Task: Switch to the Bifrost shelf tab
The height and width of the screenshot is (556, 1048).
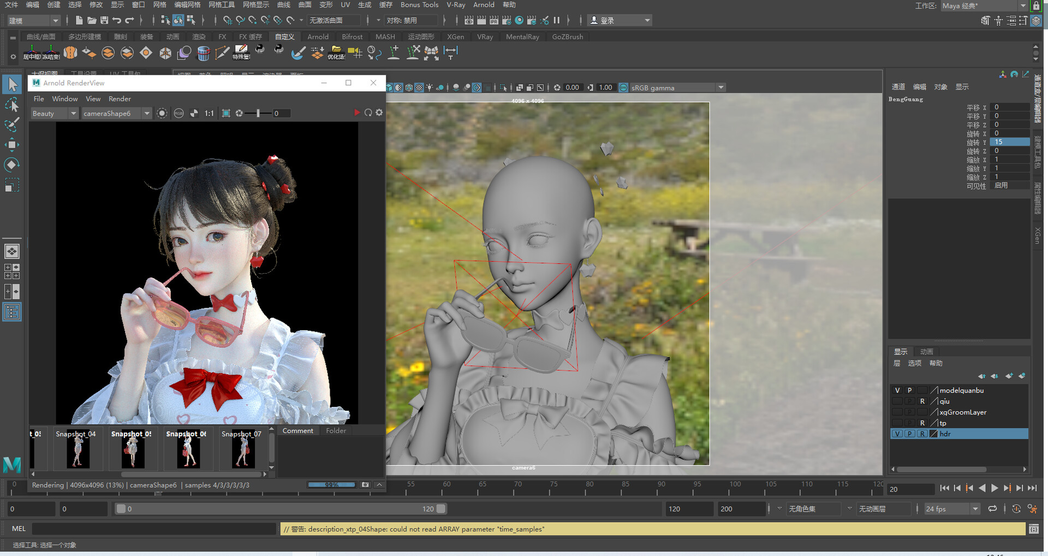Action: click(x=352, y=37)
